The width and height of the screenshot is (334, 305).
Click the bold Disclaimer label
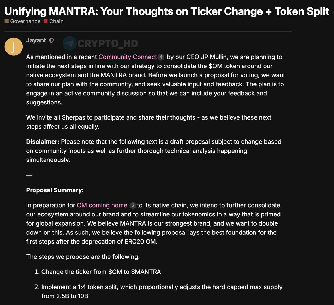click(x=43, y=142)
